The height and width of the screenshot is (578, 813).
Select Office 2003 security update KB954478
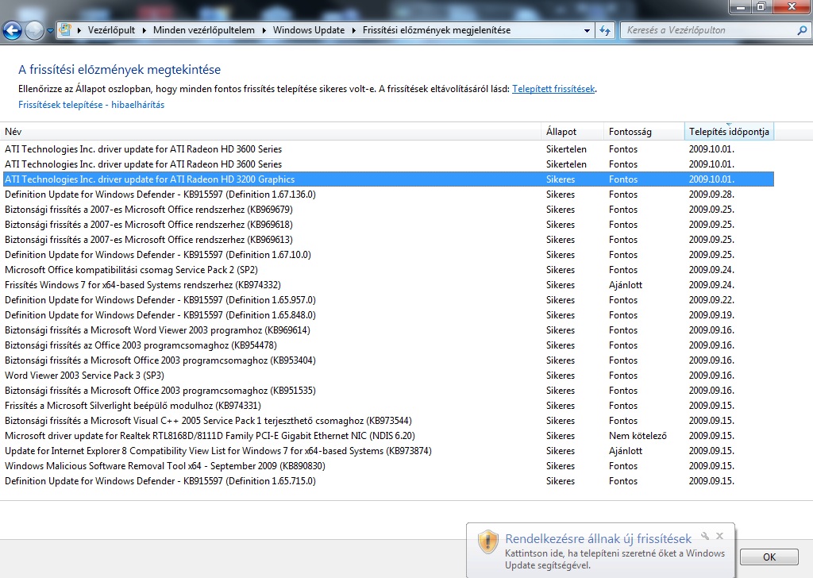(x=388, y=345)
